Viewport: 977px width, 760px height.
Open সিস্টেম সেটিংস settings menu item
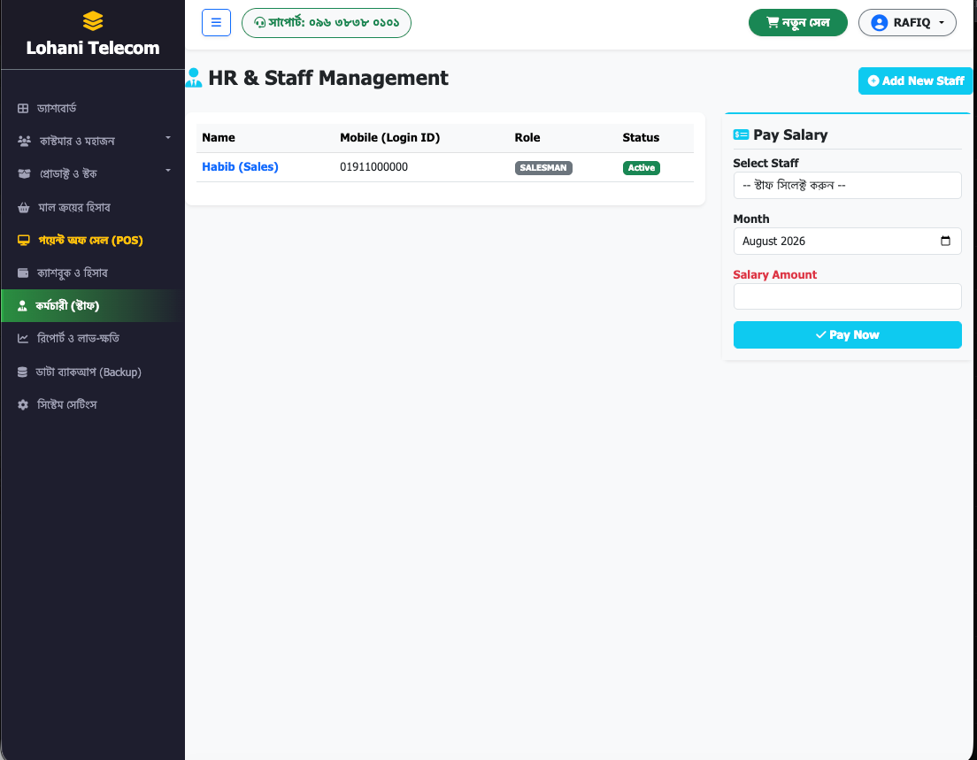pos(93,405)
